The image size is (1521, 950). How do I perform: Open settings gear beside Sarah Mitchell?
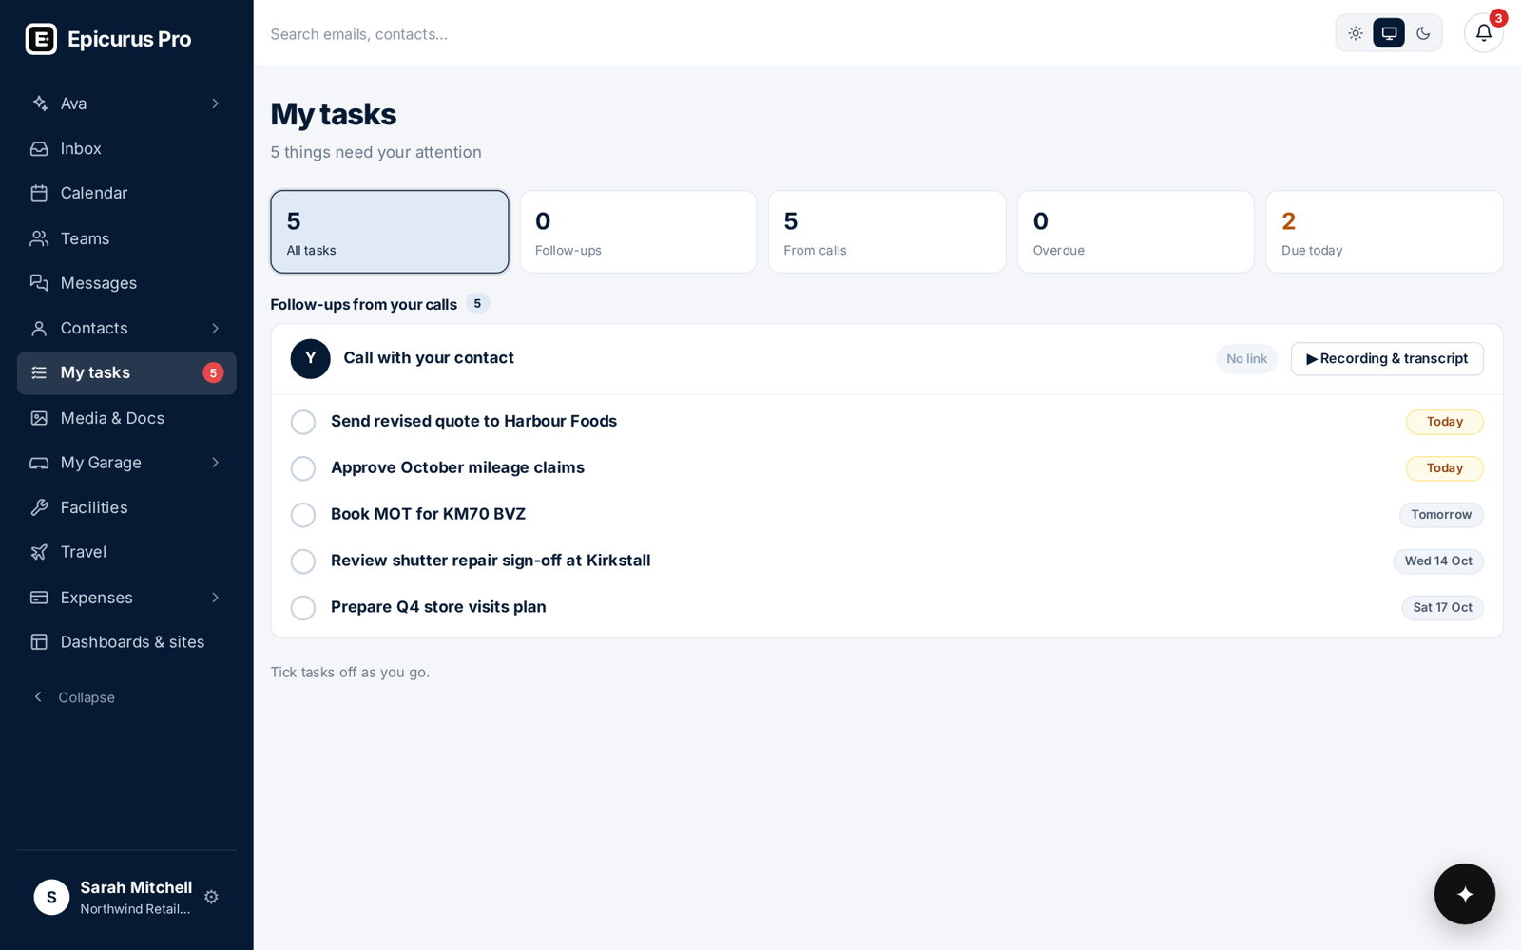211,897
